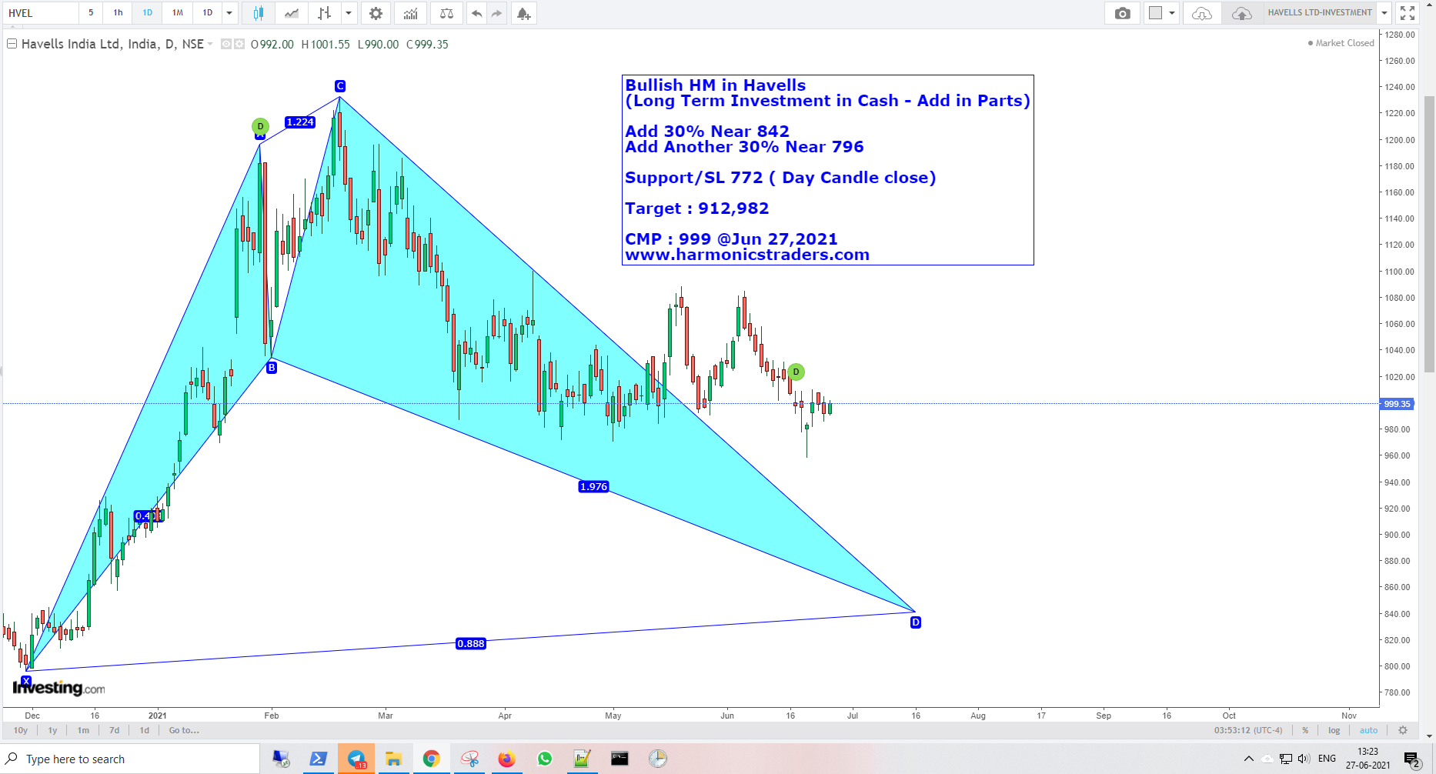The height and width of the screenshot is (774, 1436).
Task: Set time range to 1y
Action: pyautogui.click(x=52, y=730)
